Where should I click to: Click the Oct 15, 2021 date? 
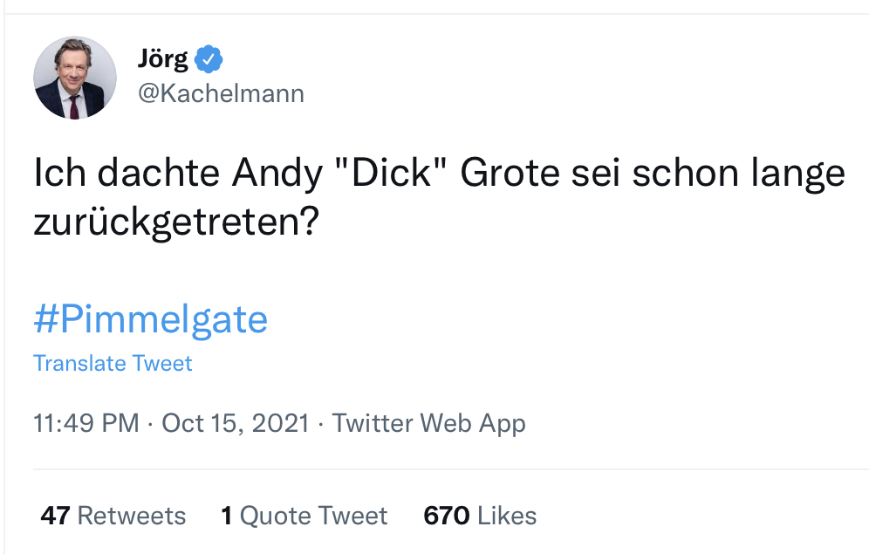[236, 423]
